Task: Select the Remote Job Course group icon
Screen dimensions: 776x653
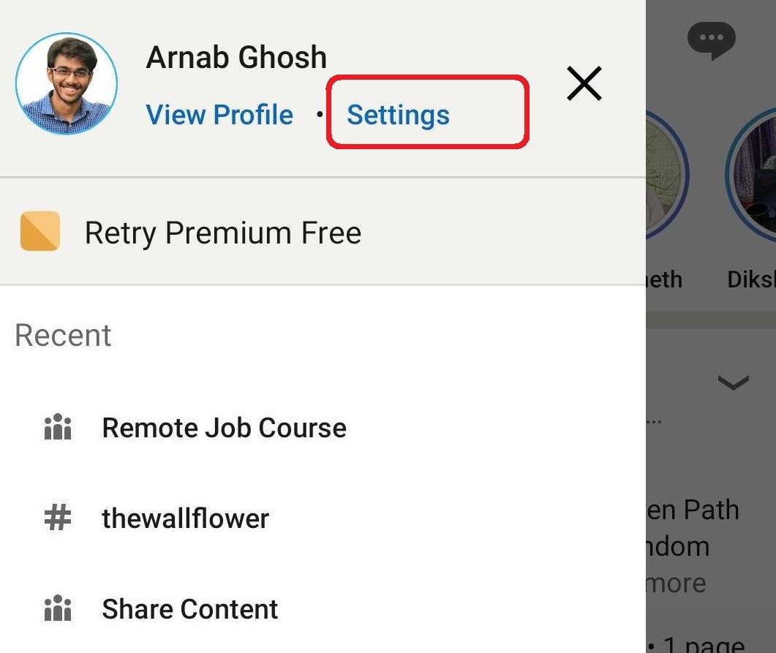Action: pos(59,428)
